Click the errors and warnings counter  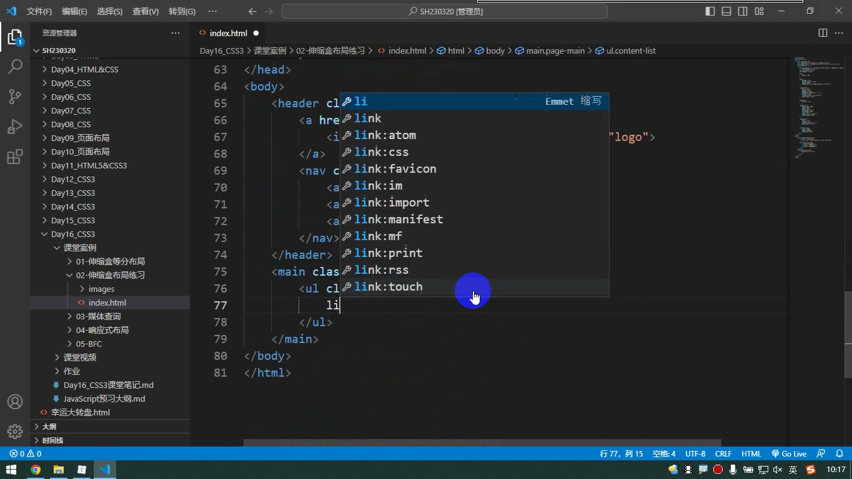(x=26, y=454)
